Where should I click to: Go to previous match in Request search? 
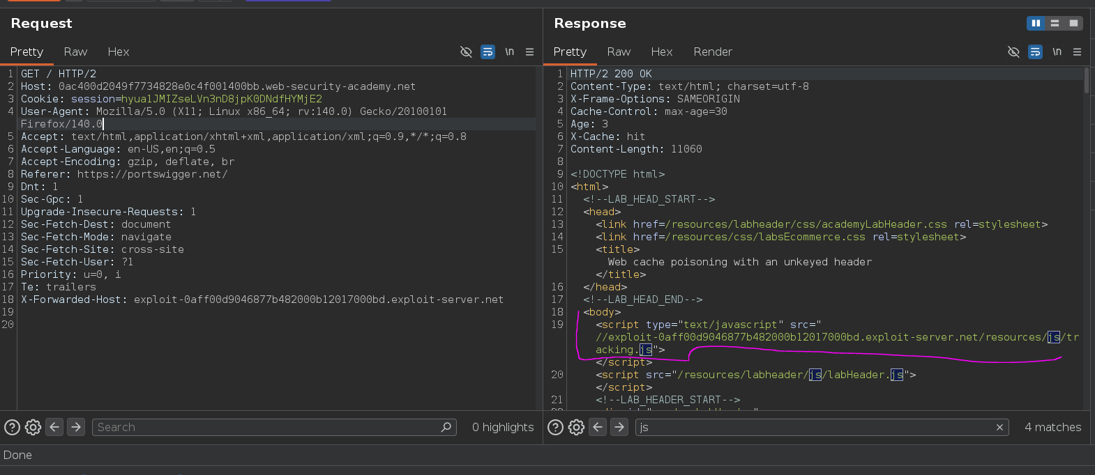[54, 426]
